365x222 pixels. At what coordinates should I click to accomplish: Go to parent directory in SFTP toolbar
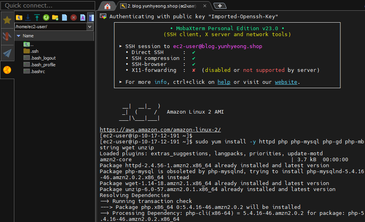(x=19, y=17)
